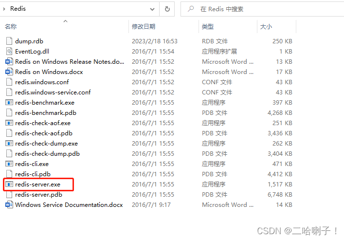Focus the search Redis input field
This screenshot has height=240, width=344.
pos(262,9)
